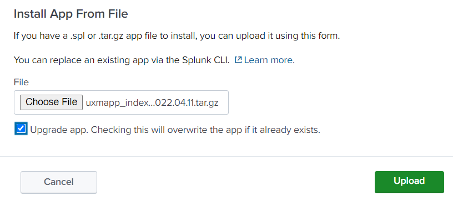Click the '.spl or .tar.gz' description sentence
Image resolution: width=453 pixels, height=201 pixels.
tap(177, 37)
